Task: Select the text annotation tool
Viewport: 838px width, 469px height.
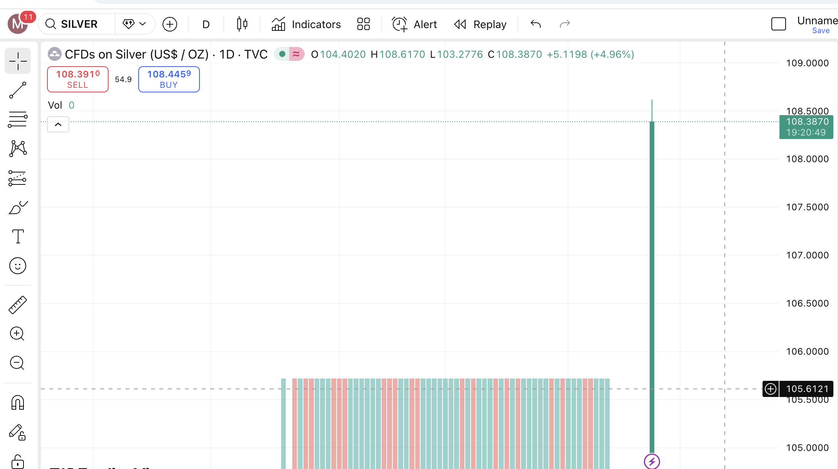Action: pyautogui.click(x=18, y=236)
